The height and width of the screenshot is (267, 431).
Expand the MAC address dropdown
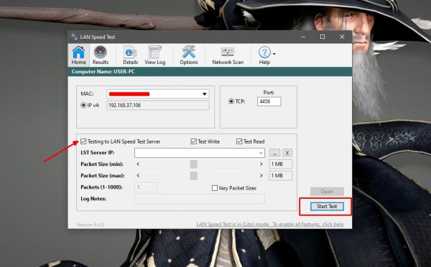(x=204, y=94)
